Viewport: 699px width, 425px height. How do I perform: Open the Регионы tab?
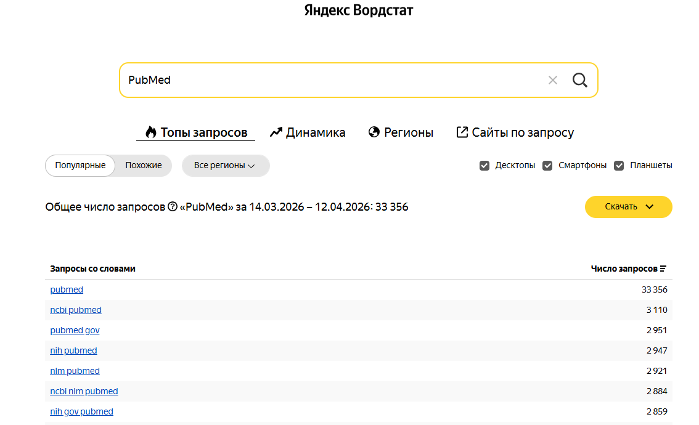click(401, 132)
